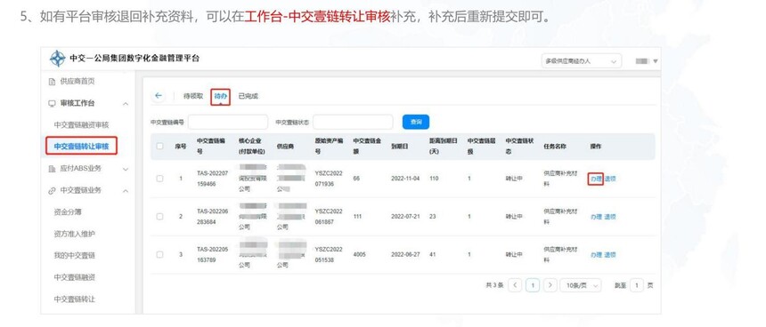
Task: Open 供应商首页 in the sidebar
Action: 77,82
